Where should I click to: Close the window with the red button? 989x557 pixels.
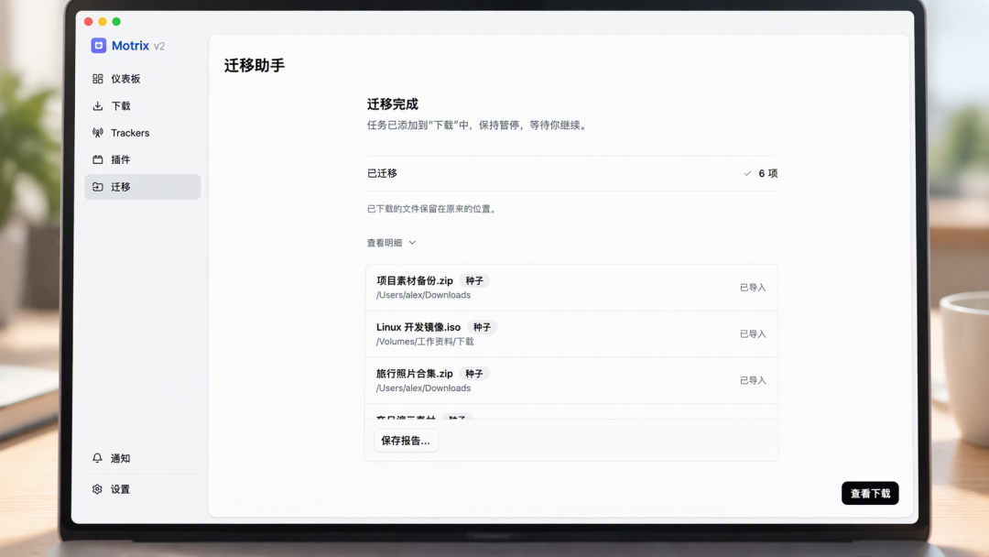click(88, 21)
